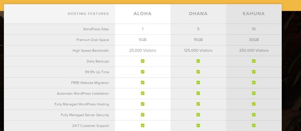This screenshot has width=301, height=131.
Task: Click Fully Managed Server Security checkmark under KAHUNA
Action: [x=254, y=115]
